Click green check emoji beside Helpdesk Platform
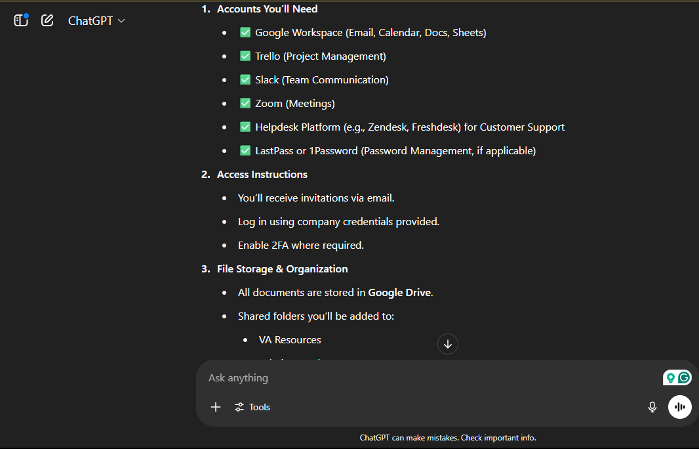Image resolution: width=699 pixels, height=449 pixels. coord(245,127)
